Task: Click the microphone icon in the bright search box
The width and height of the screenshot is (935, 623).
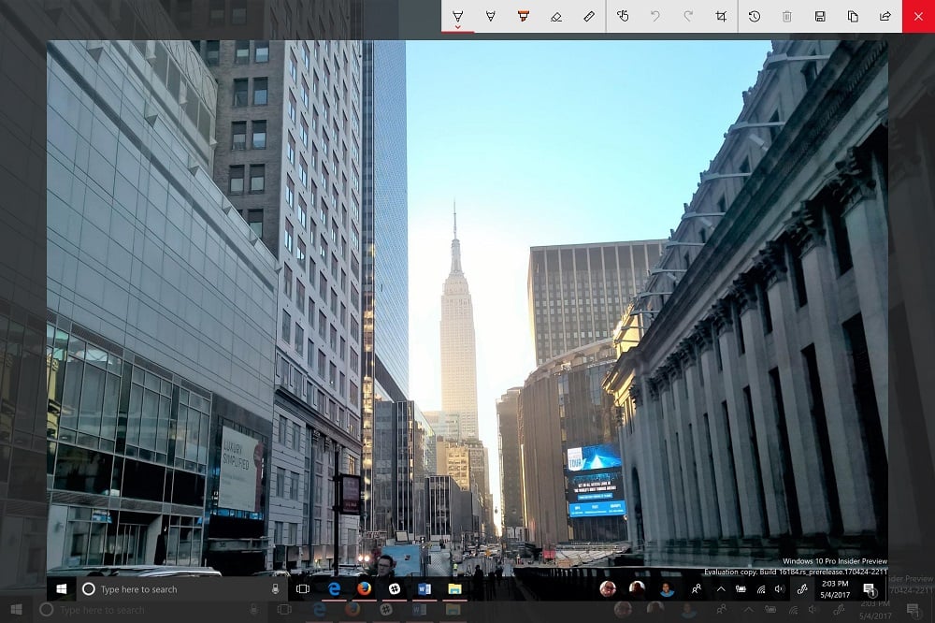Action: (275, 589)
